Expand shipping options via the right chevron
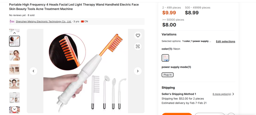The image size is (256, 115). [233, 94]
